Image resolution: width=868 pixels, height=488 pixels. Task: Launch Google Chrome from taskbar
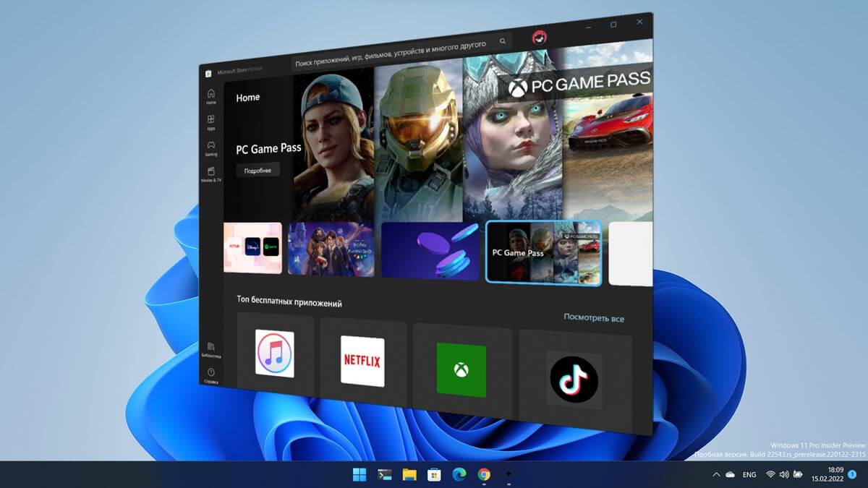[x=484, y=474]
